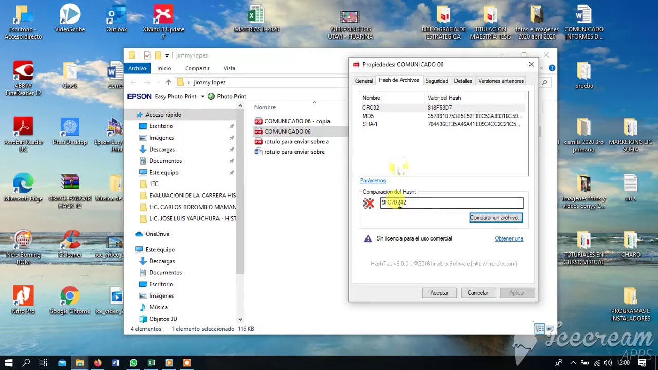Open quick access toolbar customize dropdown
The image size is (658, 370).
[x=167, y=55]
